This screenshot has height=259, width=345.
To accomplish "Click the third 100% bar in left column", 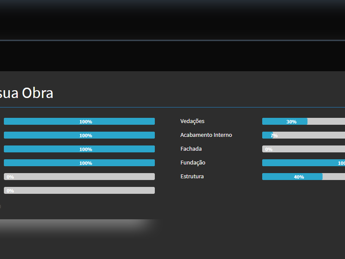I will pos(79,149).
